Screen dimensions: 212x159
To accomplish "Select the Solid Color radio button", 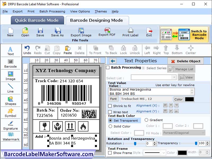I will coord(111,126).
